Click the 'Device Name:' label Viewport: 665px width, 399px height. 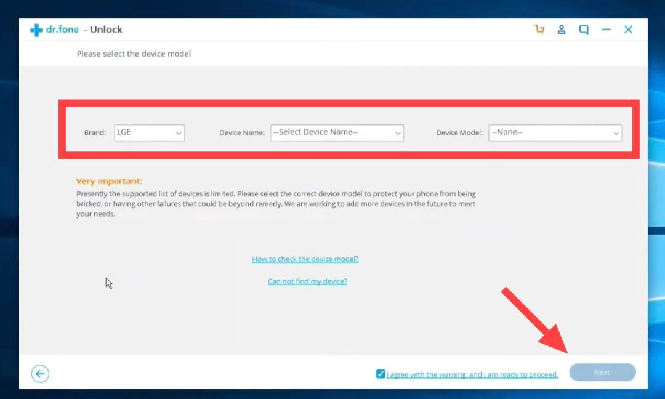(242, 133)
